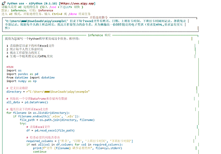
Task: Click the code line 'import numpy as np'
Action: click(21, 81)
